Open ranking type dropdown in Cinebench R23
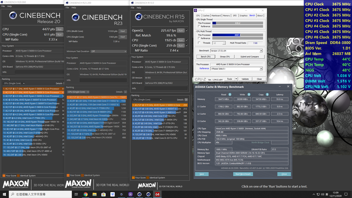 click(78, 92)
